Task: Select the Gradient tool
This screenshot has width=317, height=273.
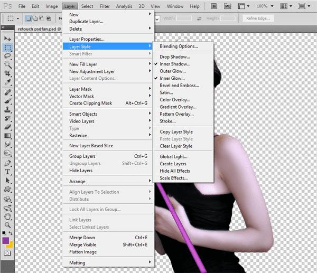Action: click(8, 136)
